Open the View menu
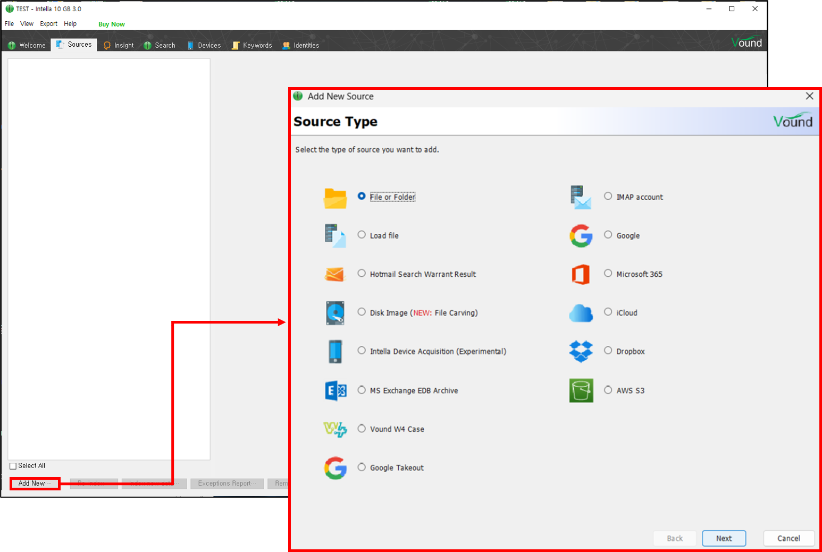 pos(27,24)
